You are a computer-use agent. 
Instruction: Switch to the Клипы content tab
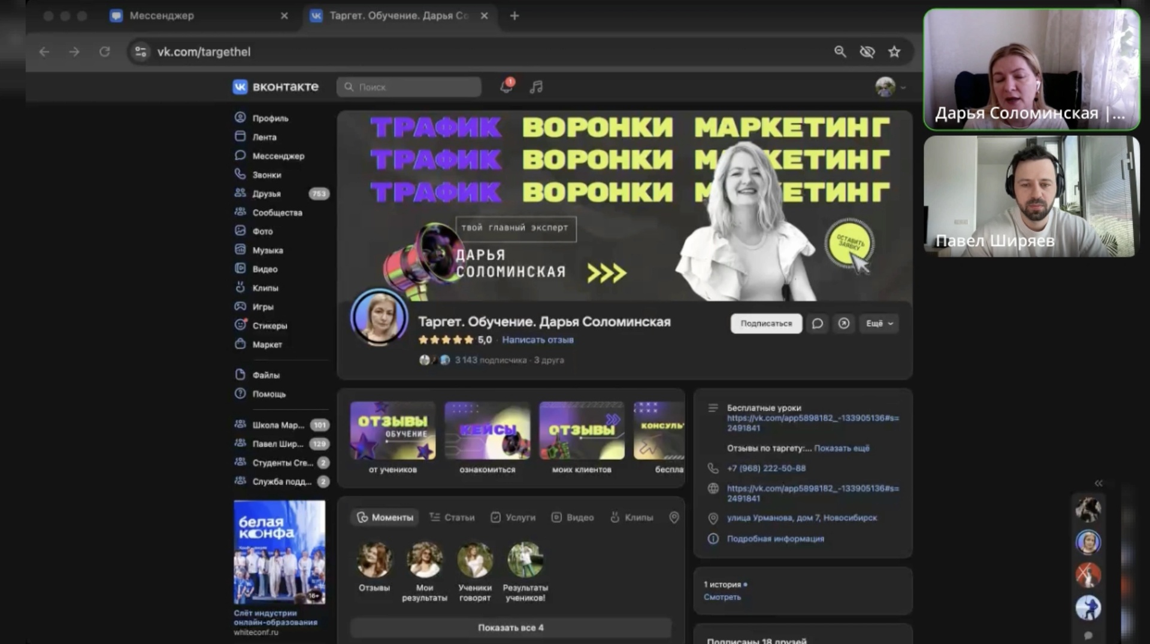point(631,518)
